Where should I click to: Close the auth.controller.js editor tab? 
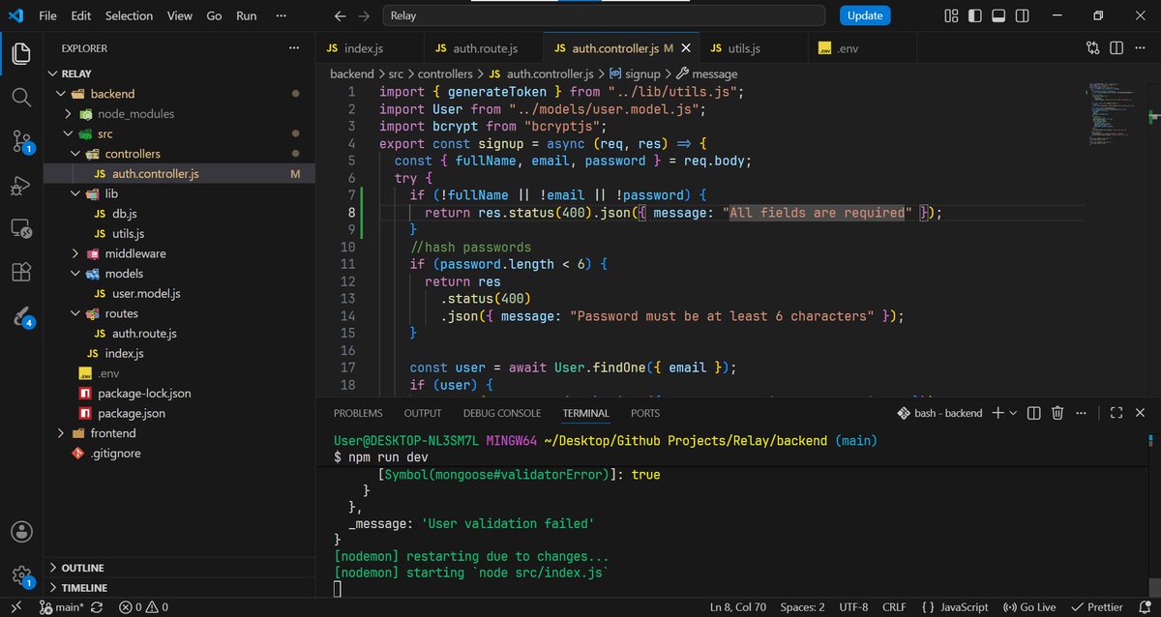click(x=687, y=48)
